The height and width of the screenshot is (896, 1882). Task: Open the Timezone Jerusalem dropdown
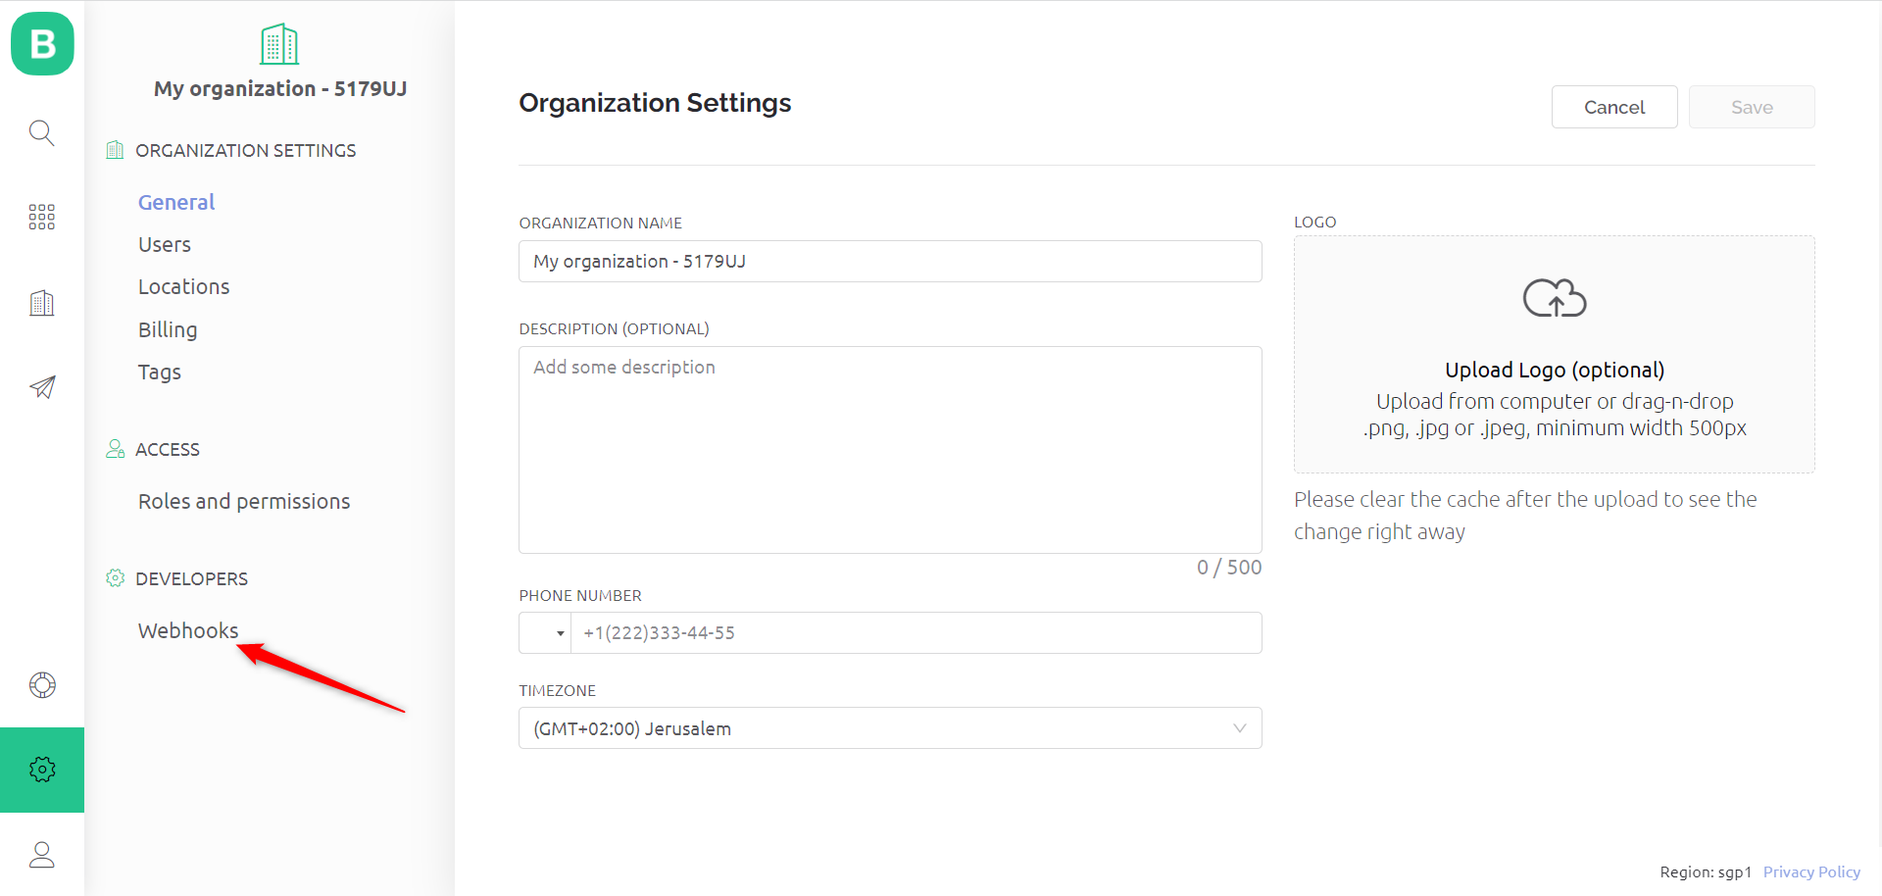point(890,728)
